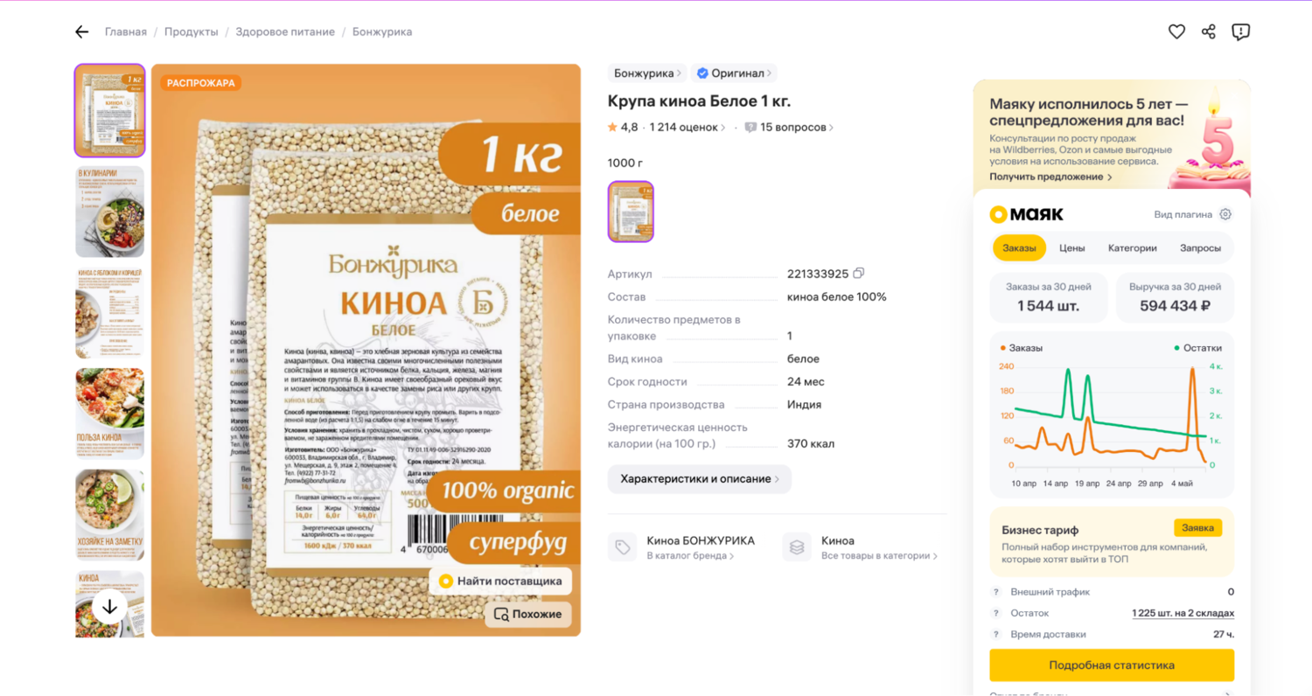The height and width of the screenshot is (696, 1312).
Task: Click the help icon beside Внешний трафик
Action: 995,592
